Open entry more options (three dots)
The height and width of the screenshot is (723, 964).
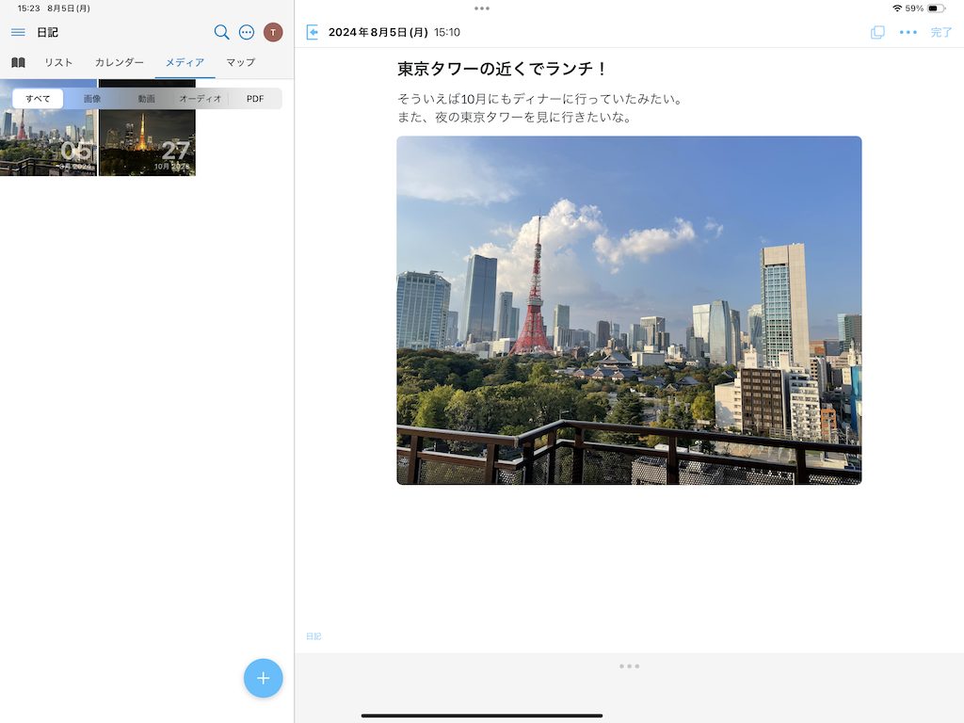click(x=908, y=32)
